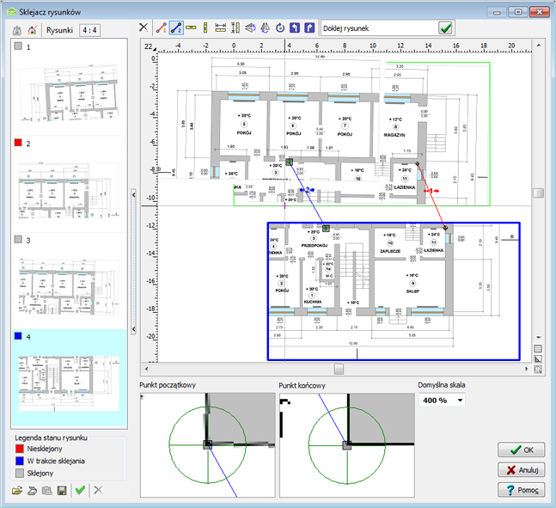Click the horizontal scrollbar left arrow of canvas
Screen dimensions: 556x508
click(146, 369)
